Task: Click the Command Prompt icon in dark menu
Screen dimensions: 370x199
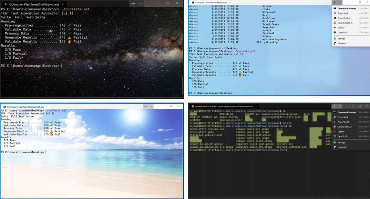Action: [335, 113]
